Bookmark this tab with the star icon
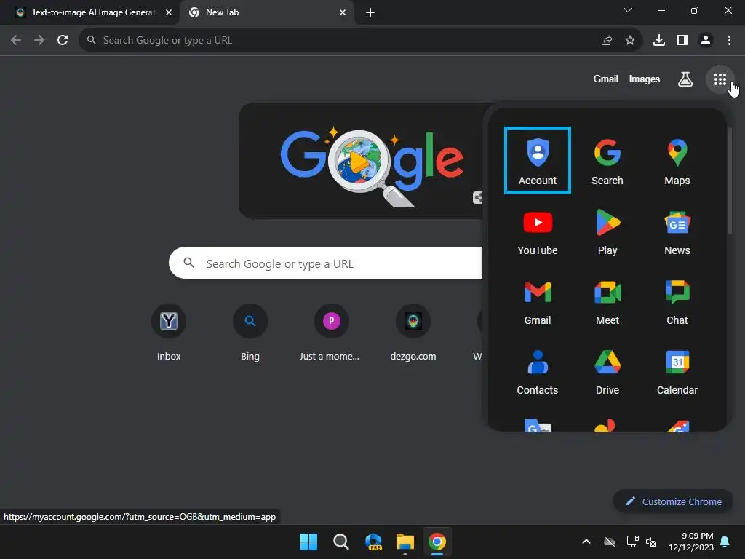 coord(630,41)
